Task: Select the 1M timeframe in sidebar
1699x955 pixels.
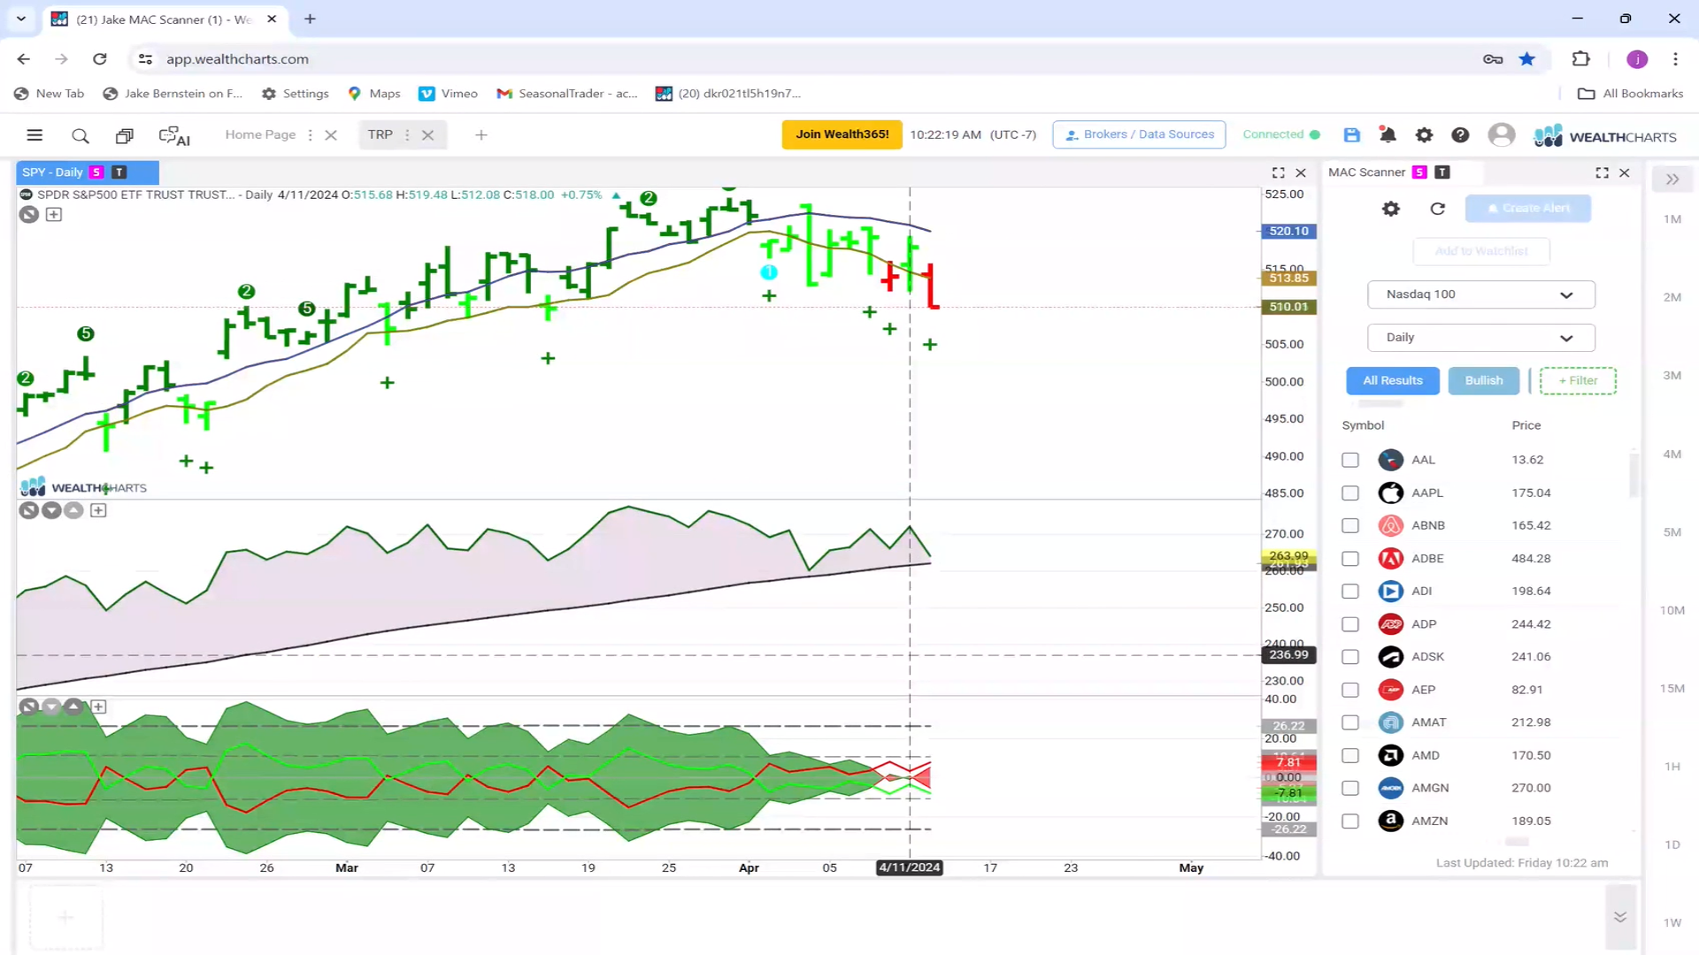Action: [1672, 219]
